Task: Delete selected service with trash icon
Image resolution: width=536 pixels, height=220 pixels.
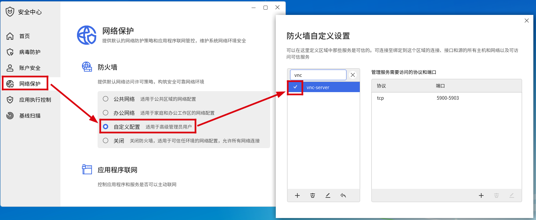Action: pyautogui.click(x=313, y=195)
